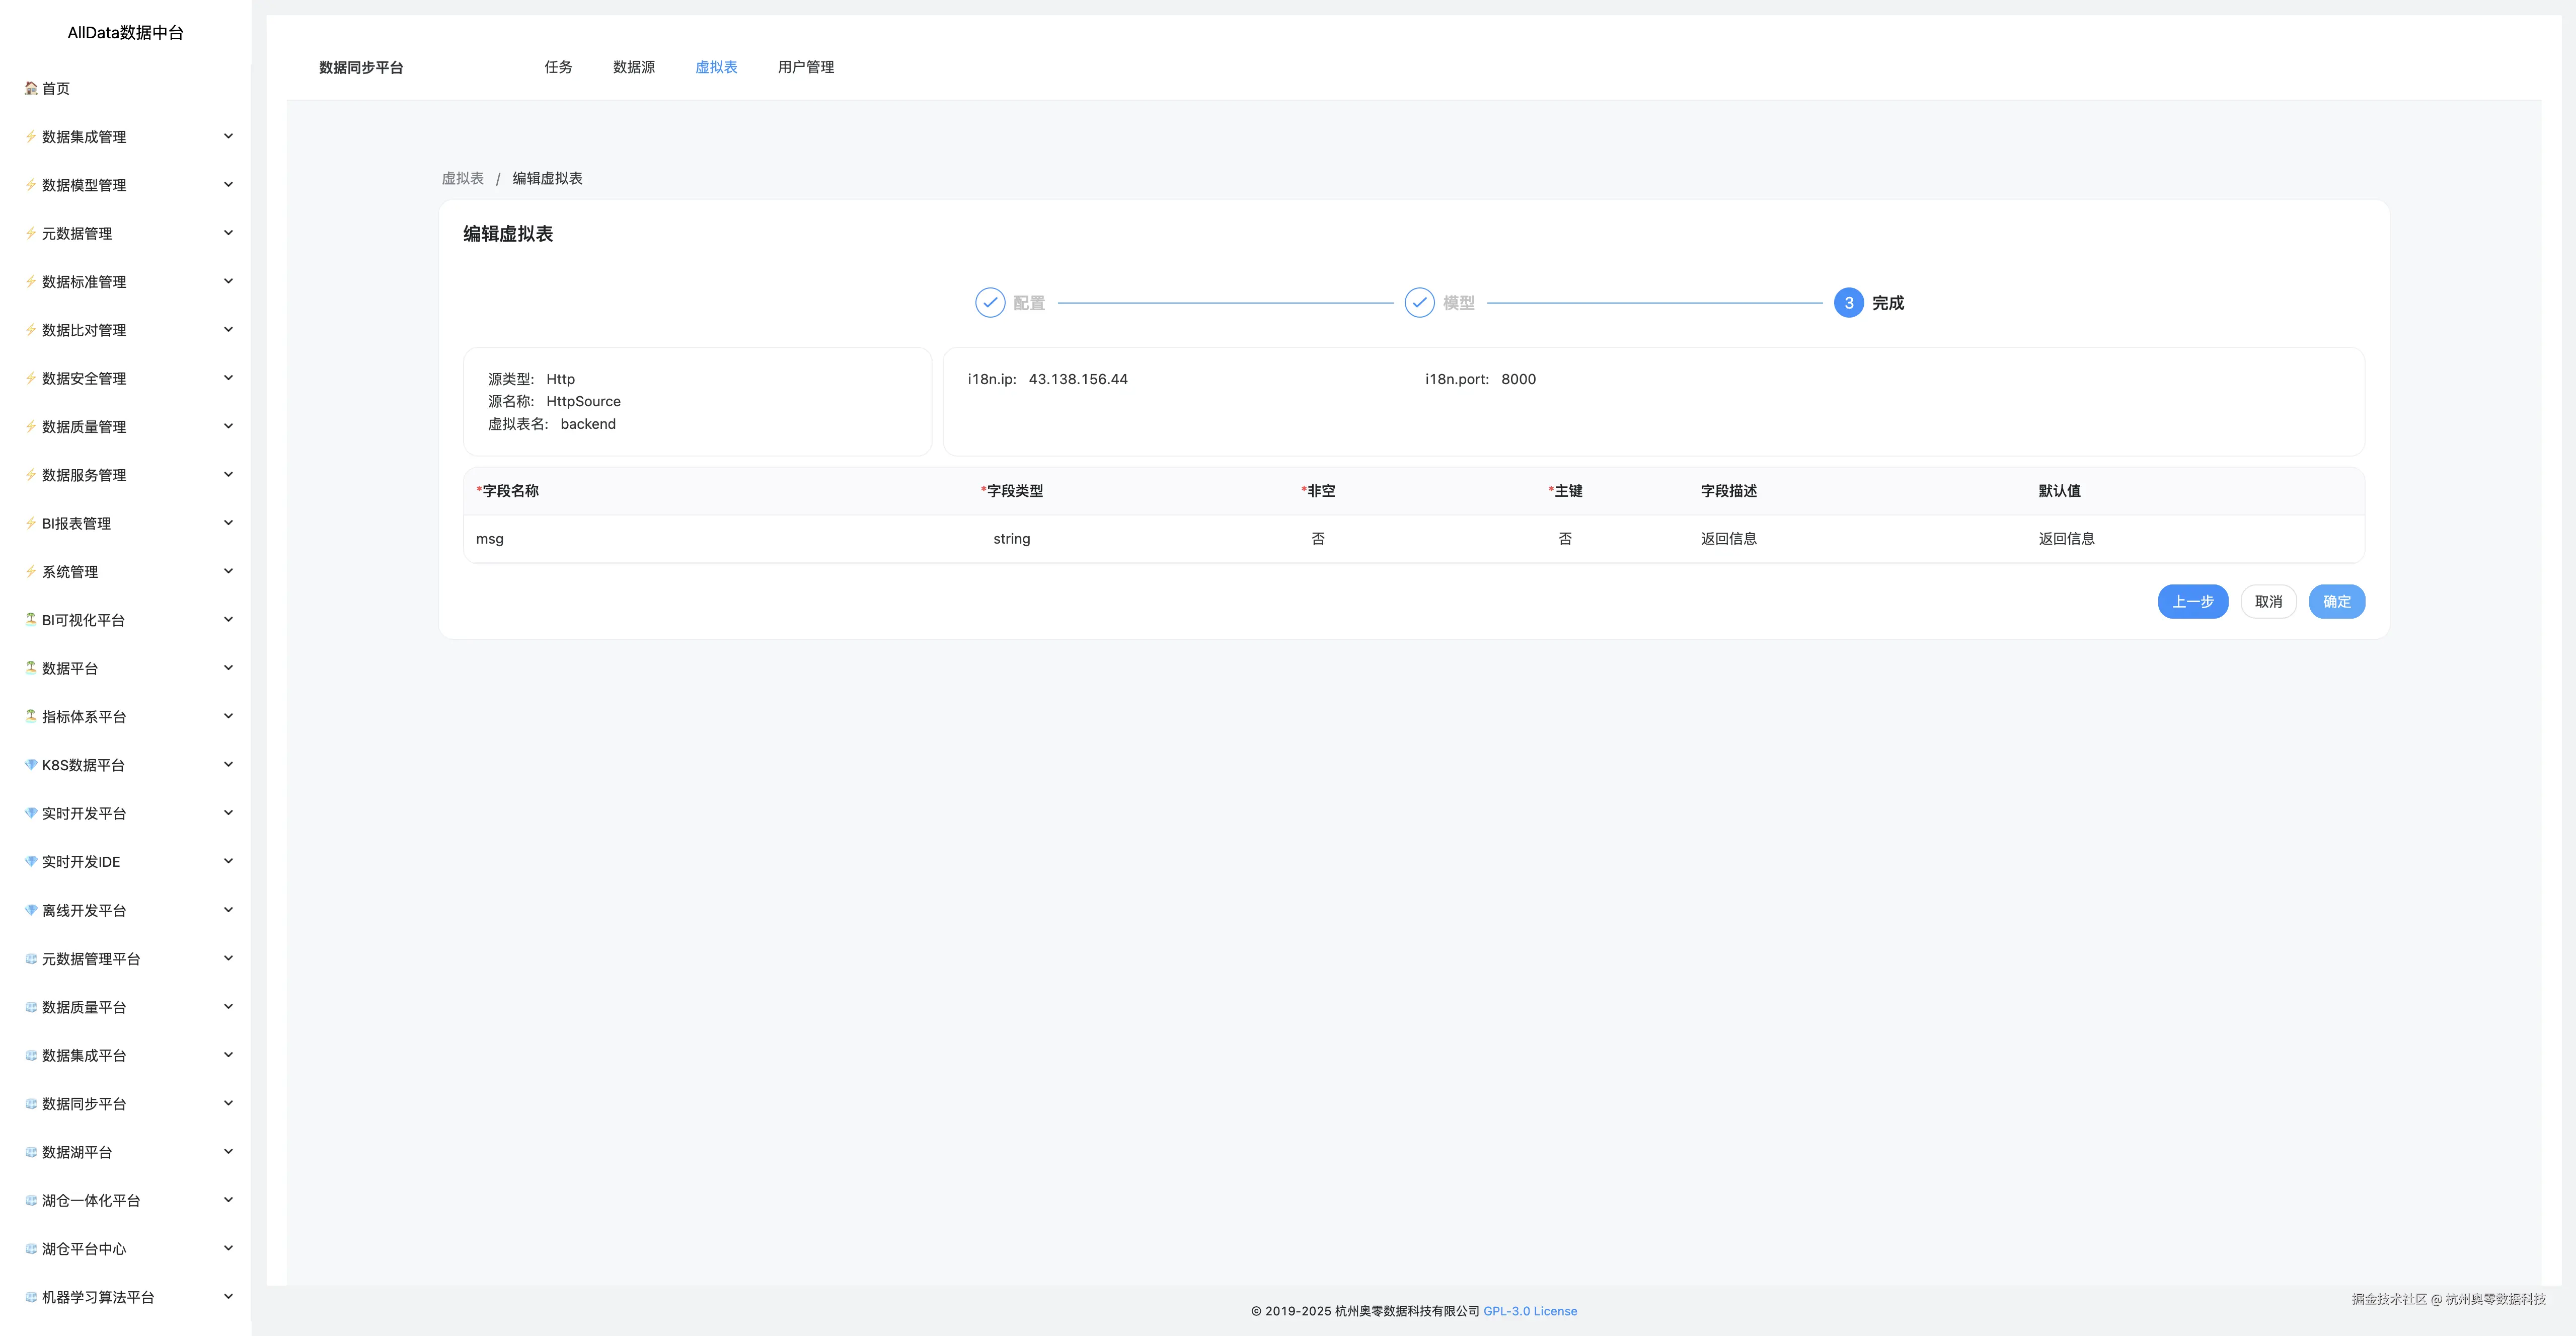The height and width of the screenshot is (1336, 2576).
Task: Click the diamond icon beside K8S数据平台
Action: point(31,764)
